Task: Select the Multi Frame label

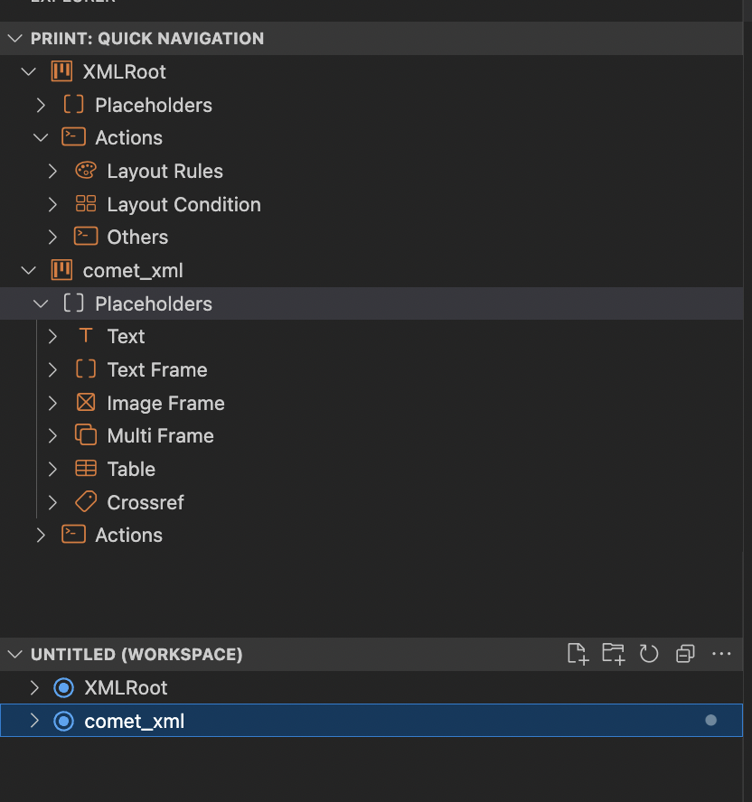Action: 160,436
